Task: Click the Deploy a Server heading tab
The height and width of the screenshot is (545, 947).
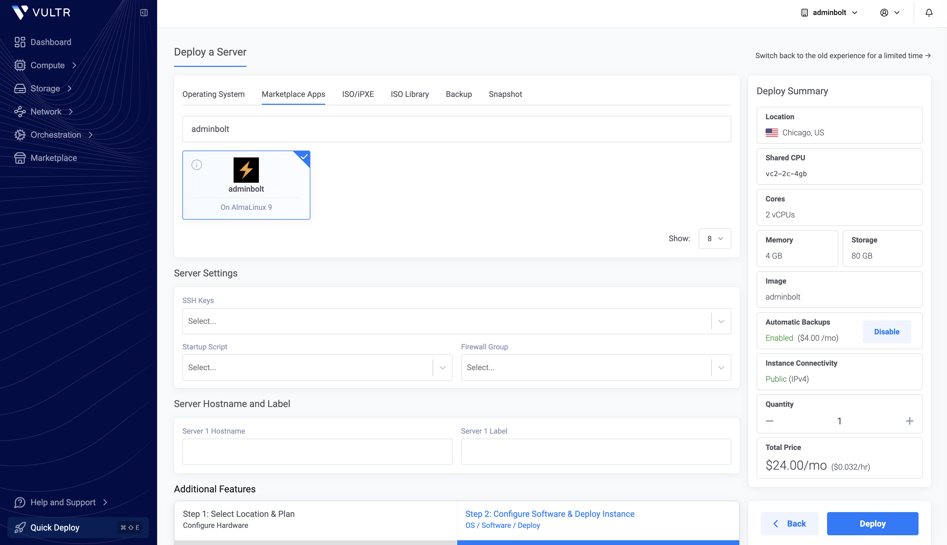Action: [210, 52]
